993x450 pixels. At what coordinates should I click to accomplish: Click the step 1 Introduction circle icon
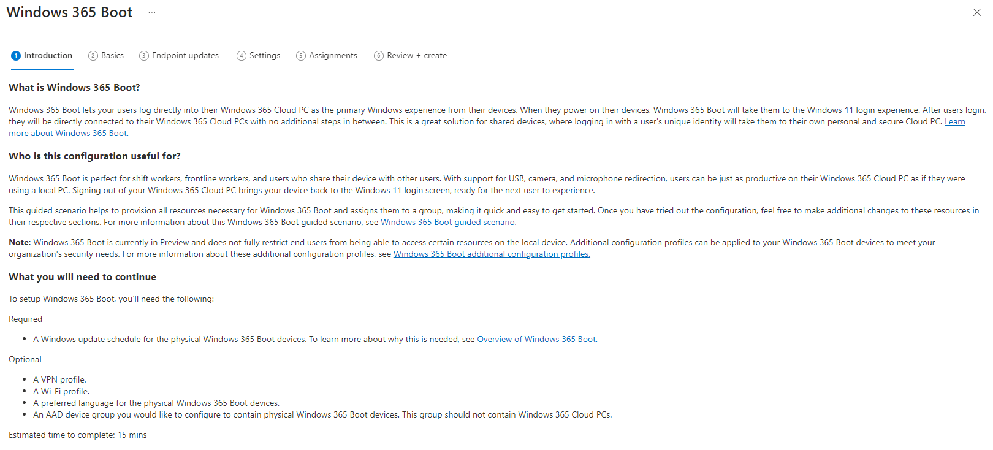[16, 56]
